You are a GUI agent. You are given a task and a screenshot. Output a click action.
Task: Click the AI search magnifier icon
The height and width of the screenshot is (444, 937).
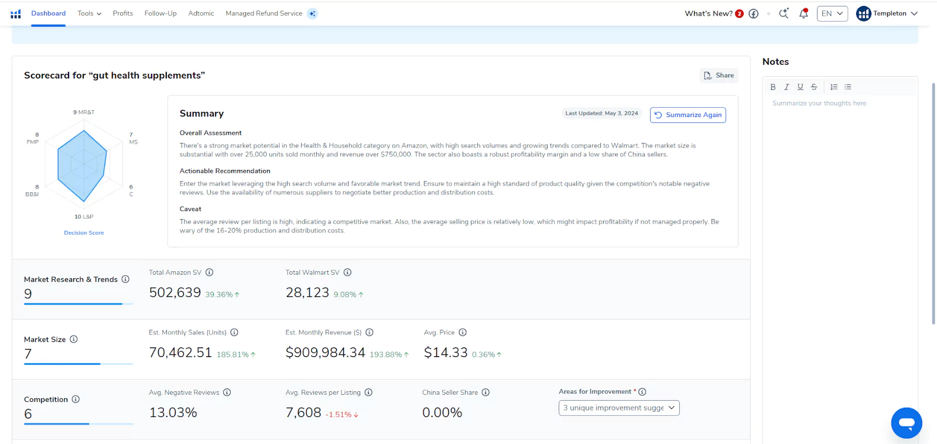(784, 13)
